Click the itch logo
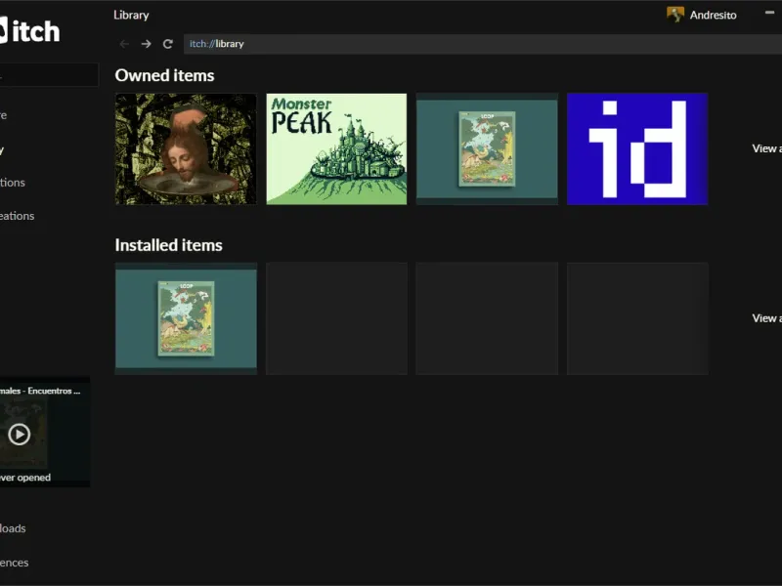The height and width of the screenshot is (586, 782). coord(30,31)
